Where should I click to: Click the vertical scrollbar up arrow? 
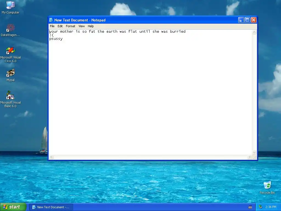point(254,32)
